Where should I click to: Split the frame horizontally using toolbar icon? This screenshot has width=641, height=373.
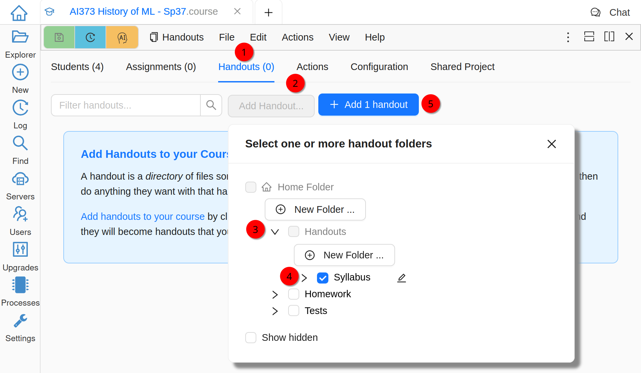click(589, 37)
